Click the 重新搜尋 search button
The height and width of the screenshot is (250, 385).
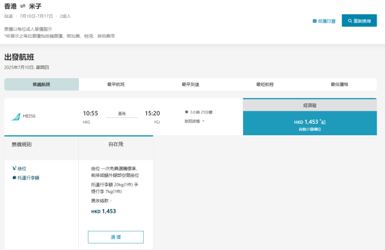click(x=359, y=21)
